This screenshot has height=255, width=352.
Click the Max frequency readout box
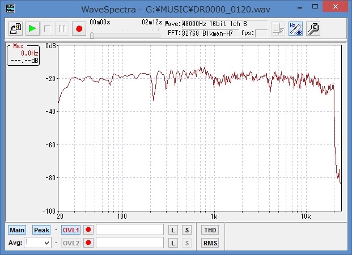point(23,55)
